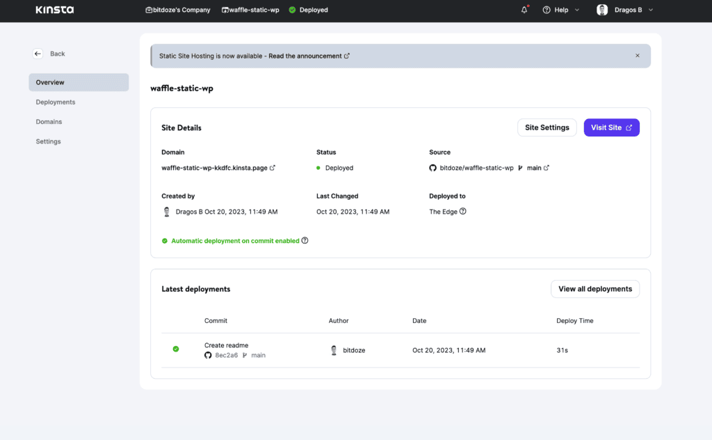The image size is (712, 440).
Task: Open notifications bell icon
Action: coord(524,10)
